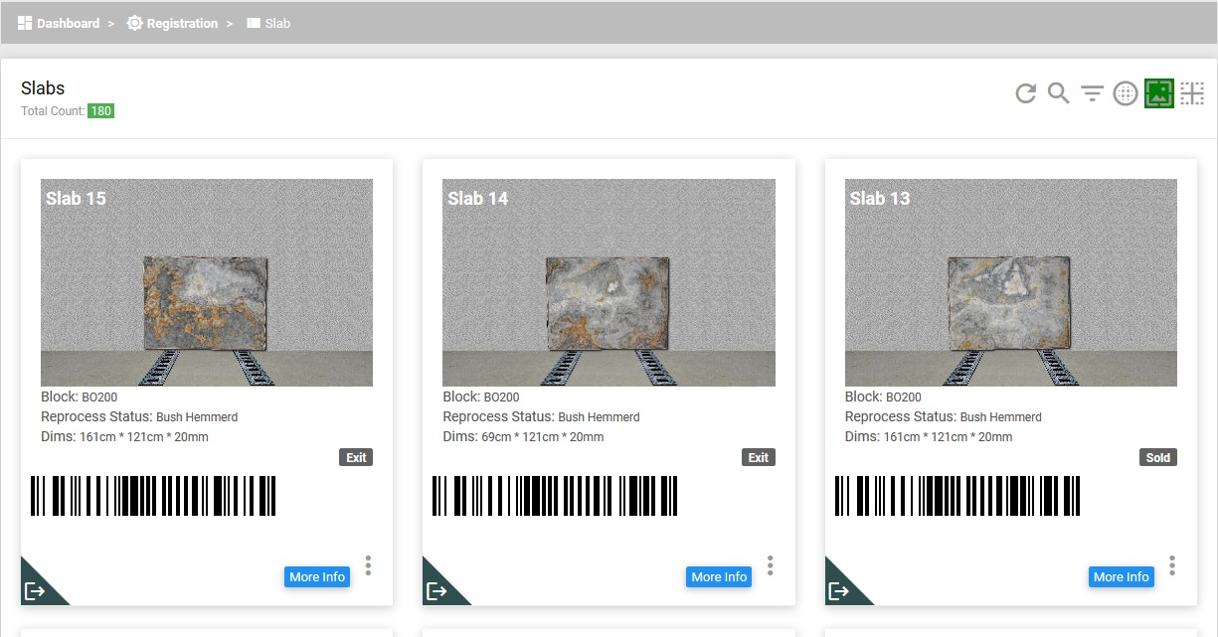
Task: Click Reprocess Status Bush Hemmerd on Slab 13
Action: [x=944, y=416]
